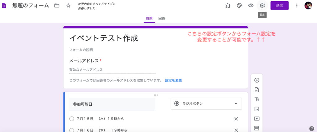Switch to the 質問 tab
The width and height of the screenshot is (317, 132).
point(149,18)
